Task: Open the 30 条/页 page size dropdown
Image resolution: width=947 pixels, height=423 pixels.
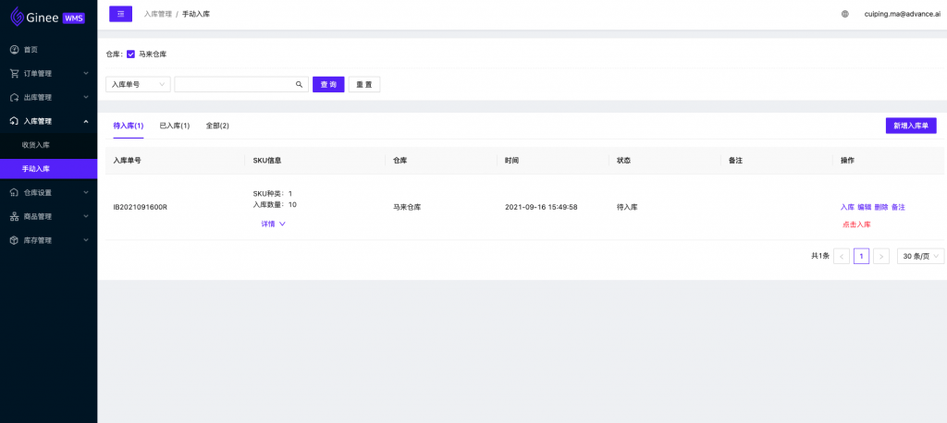Action: (920, 257)
